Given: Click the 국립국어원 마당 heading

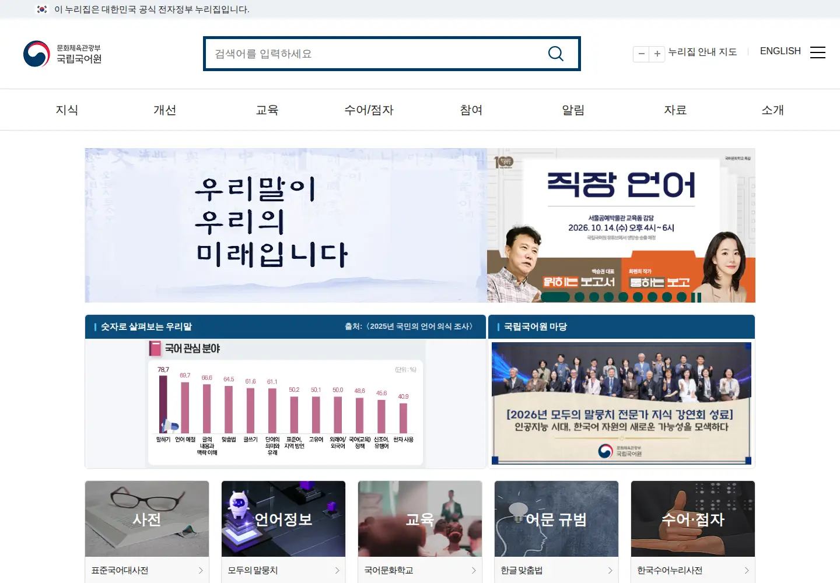Looking at the screenshot, I should pyautogui.click(x=535, y=327).
